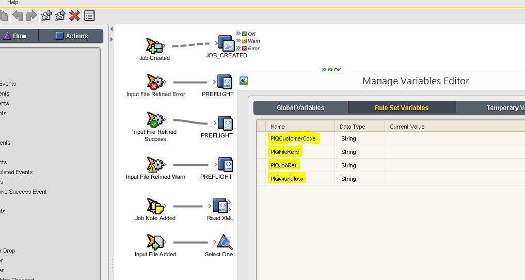Viewport: 525px width, 280px height.
Task: Open the Global Variables tab
Action: [x=300, y=108]
